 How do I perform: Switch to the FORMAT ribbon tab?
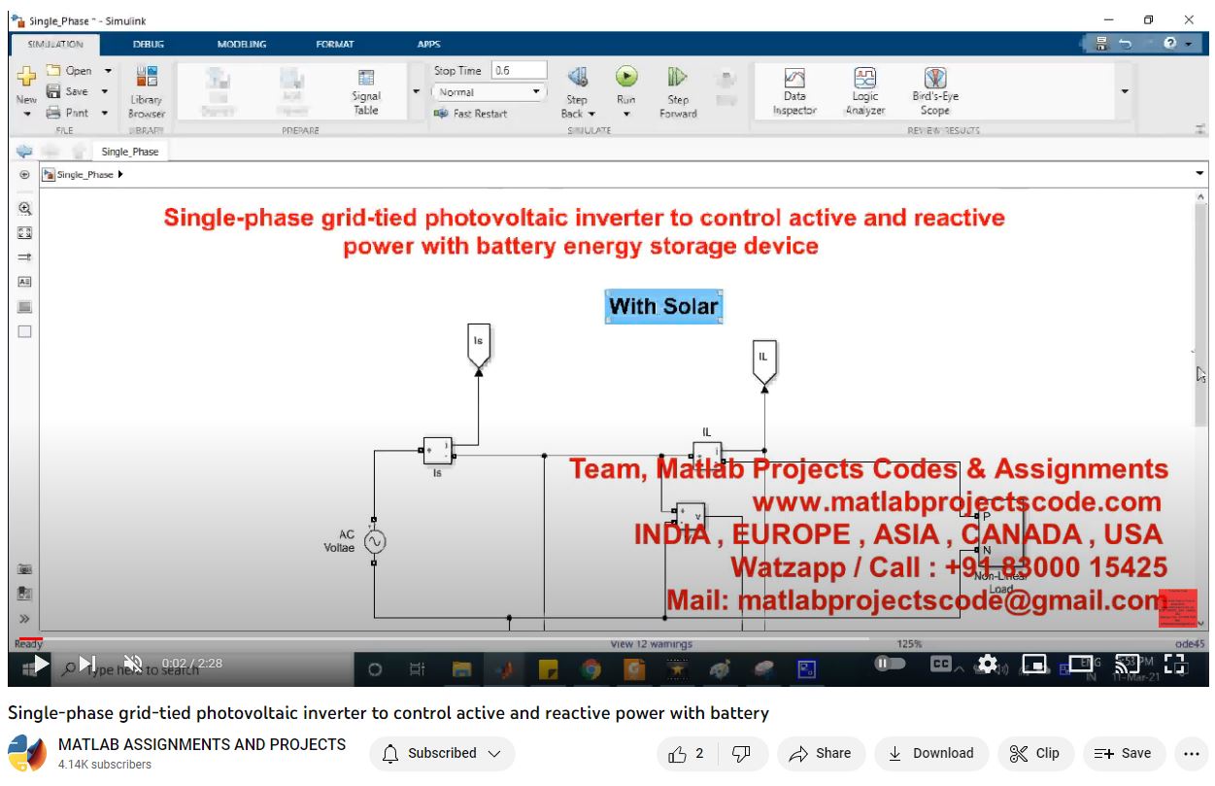[x=335, y=44]
